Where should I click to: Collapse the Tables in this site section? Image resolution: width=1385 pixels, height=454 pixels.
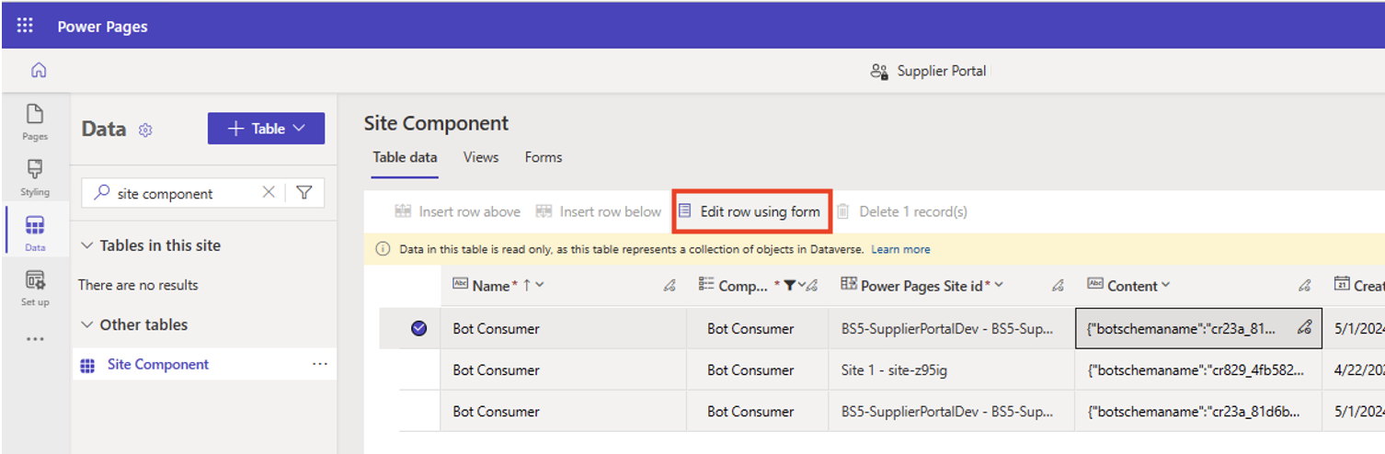tap(87, 245)
